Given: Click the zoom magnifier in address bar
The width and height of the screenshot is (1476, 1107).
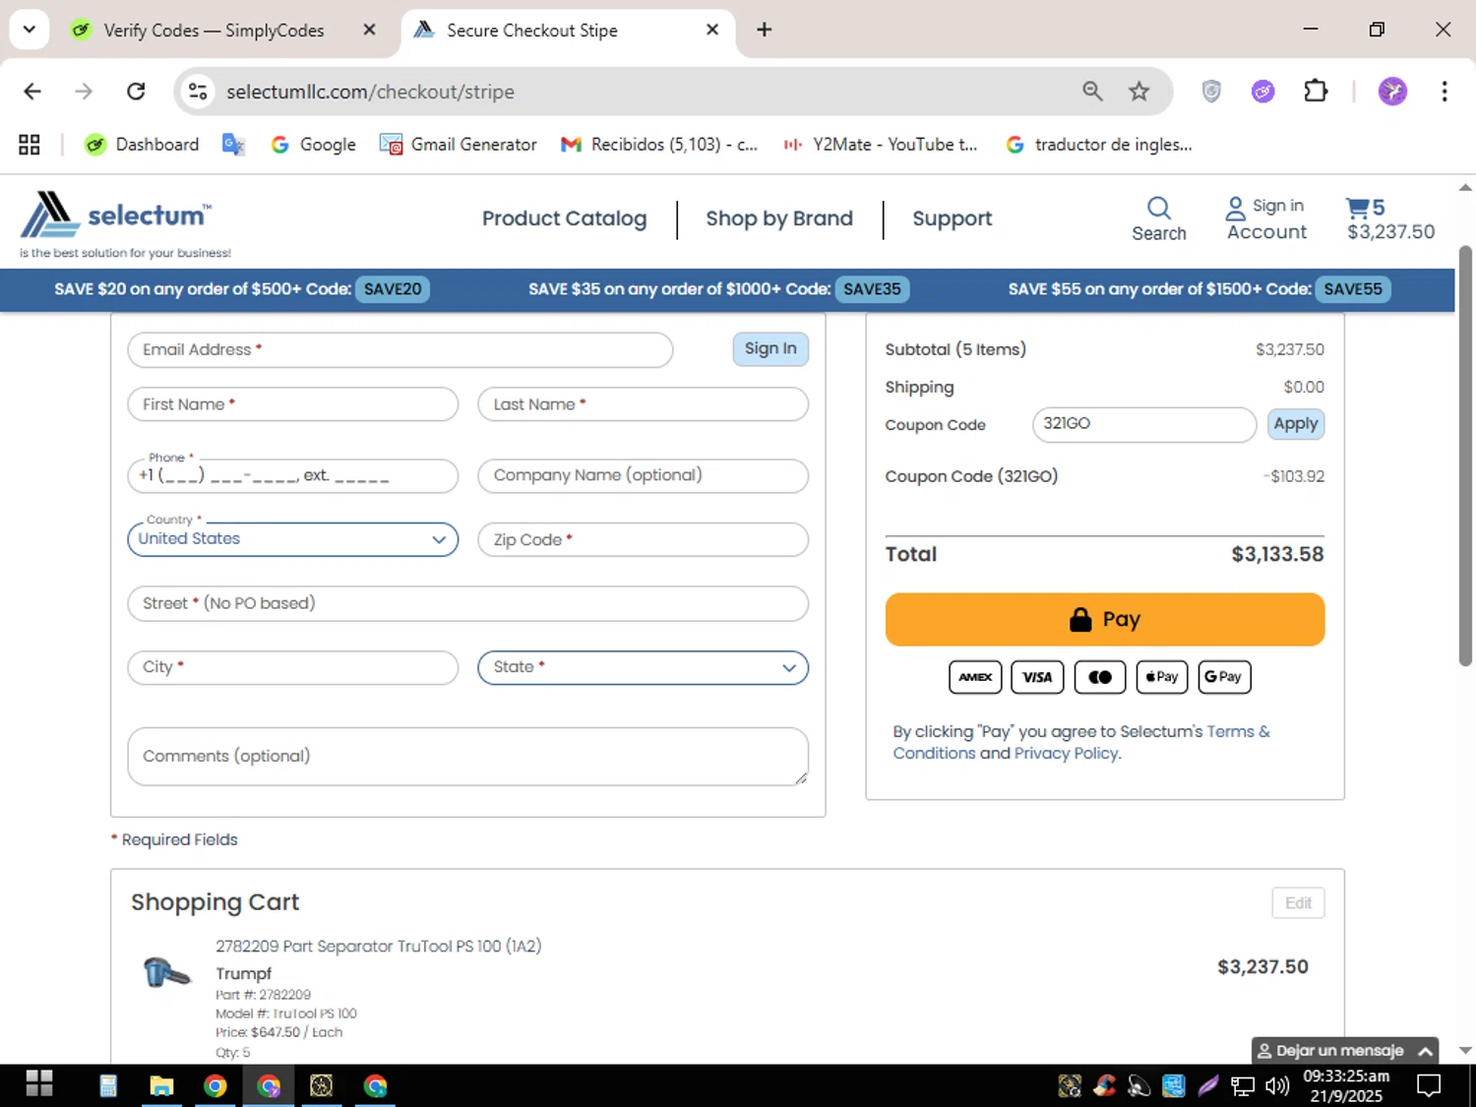Looking at the screenshot, I should pos(1092,92).
